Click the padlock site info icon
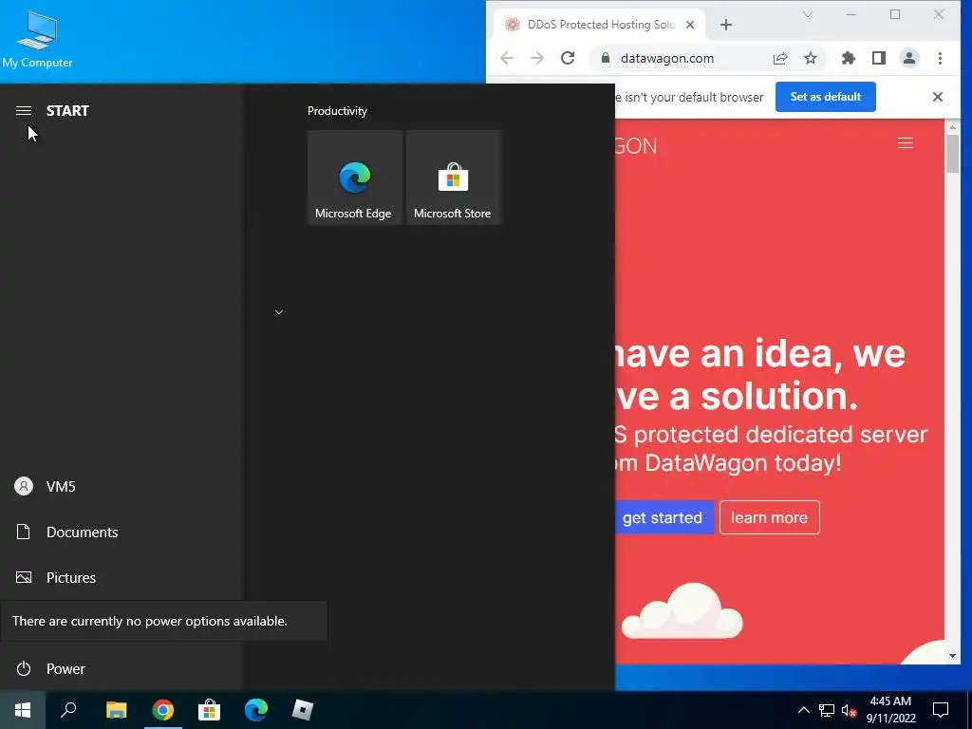The width and height of the screenshot is (972, 729). coord(605,58)
